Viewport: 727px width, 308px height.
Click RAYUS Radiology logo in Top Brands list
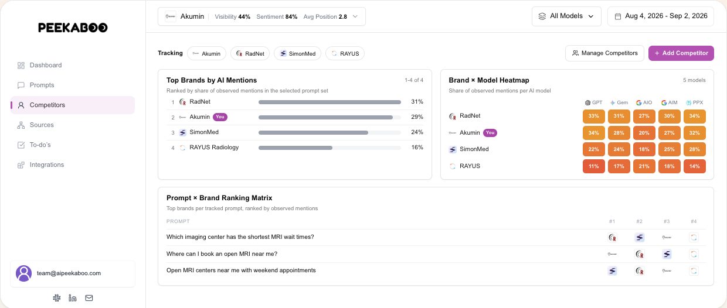pos(182,148)
